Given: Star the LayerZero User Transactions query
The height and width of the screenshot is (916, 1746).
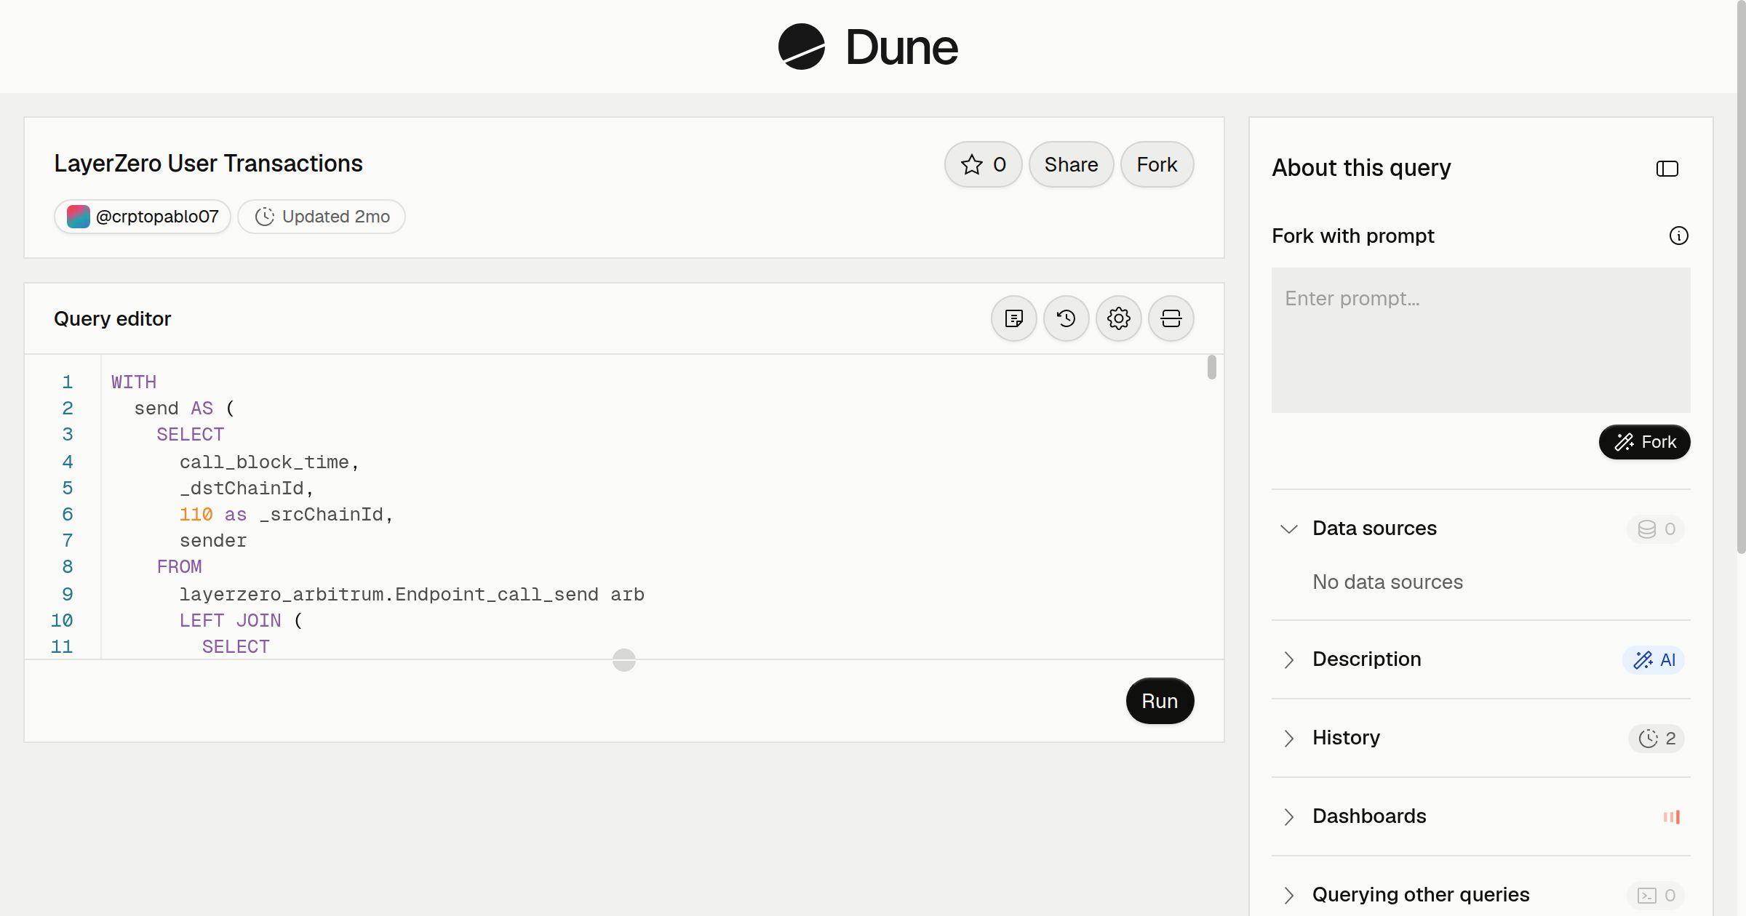Looking at the screenshot, I should (983, 164).
